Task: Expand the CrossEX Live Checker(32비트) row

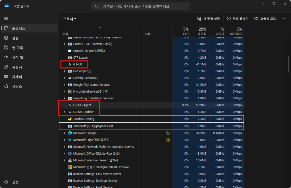Action: (64, 44)
